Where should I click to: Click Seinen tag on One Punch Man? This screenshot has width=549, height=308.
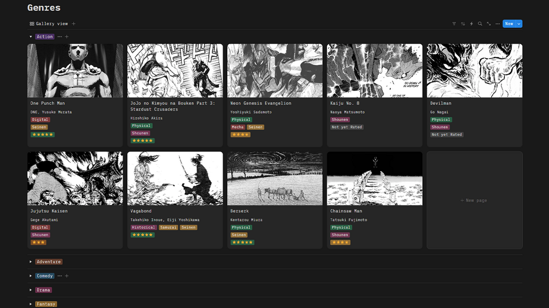[39, 127]
